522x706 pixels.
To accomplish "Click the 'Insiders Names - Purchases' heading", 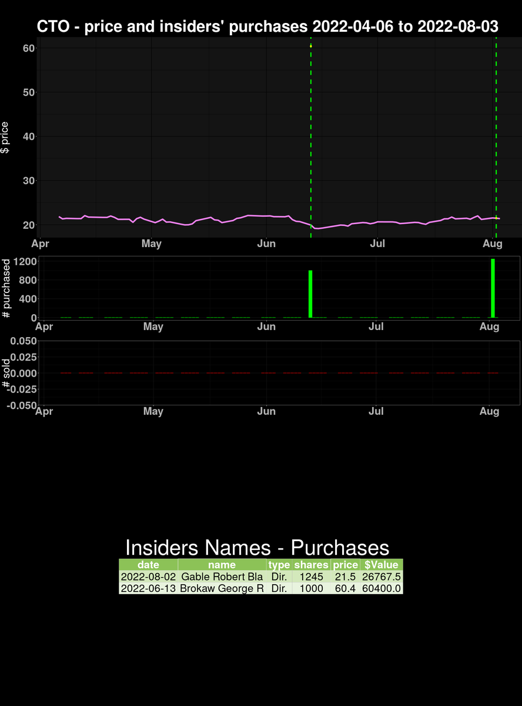I will (x=257, y=548).
